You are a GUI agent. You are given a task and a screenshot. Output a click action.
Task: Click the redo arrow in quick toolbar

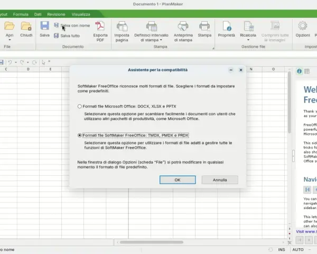[22, 62]
